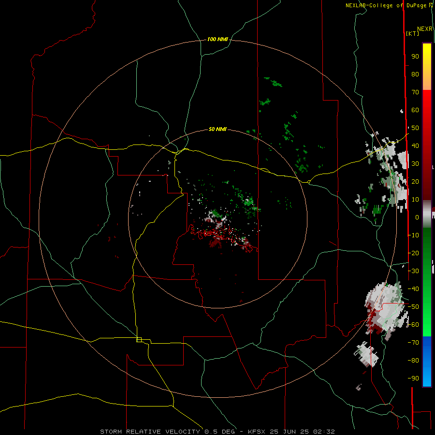Click the NEXLAB-College of DuPage label

point(386,5)
